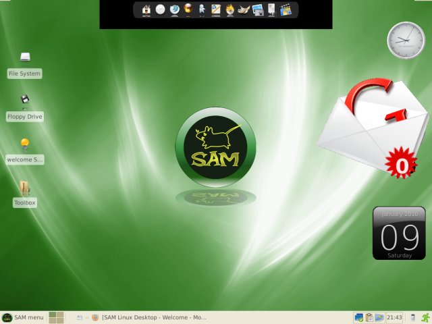The image size is (432, 324).
Task: Open the SAM menu button
Action: tap(23, 317)
